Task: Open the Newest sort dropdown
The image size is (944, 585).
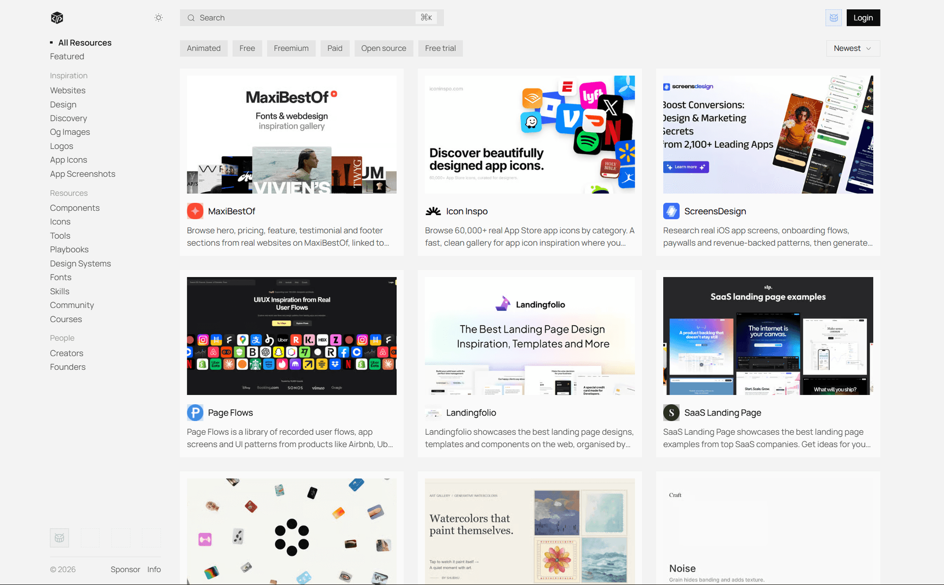Action: coord(853,48)
